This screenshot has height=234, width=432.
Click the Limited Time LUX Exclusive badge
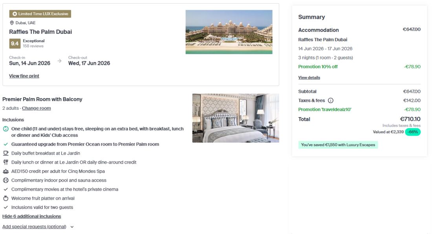click(40, 13)
